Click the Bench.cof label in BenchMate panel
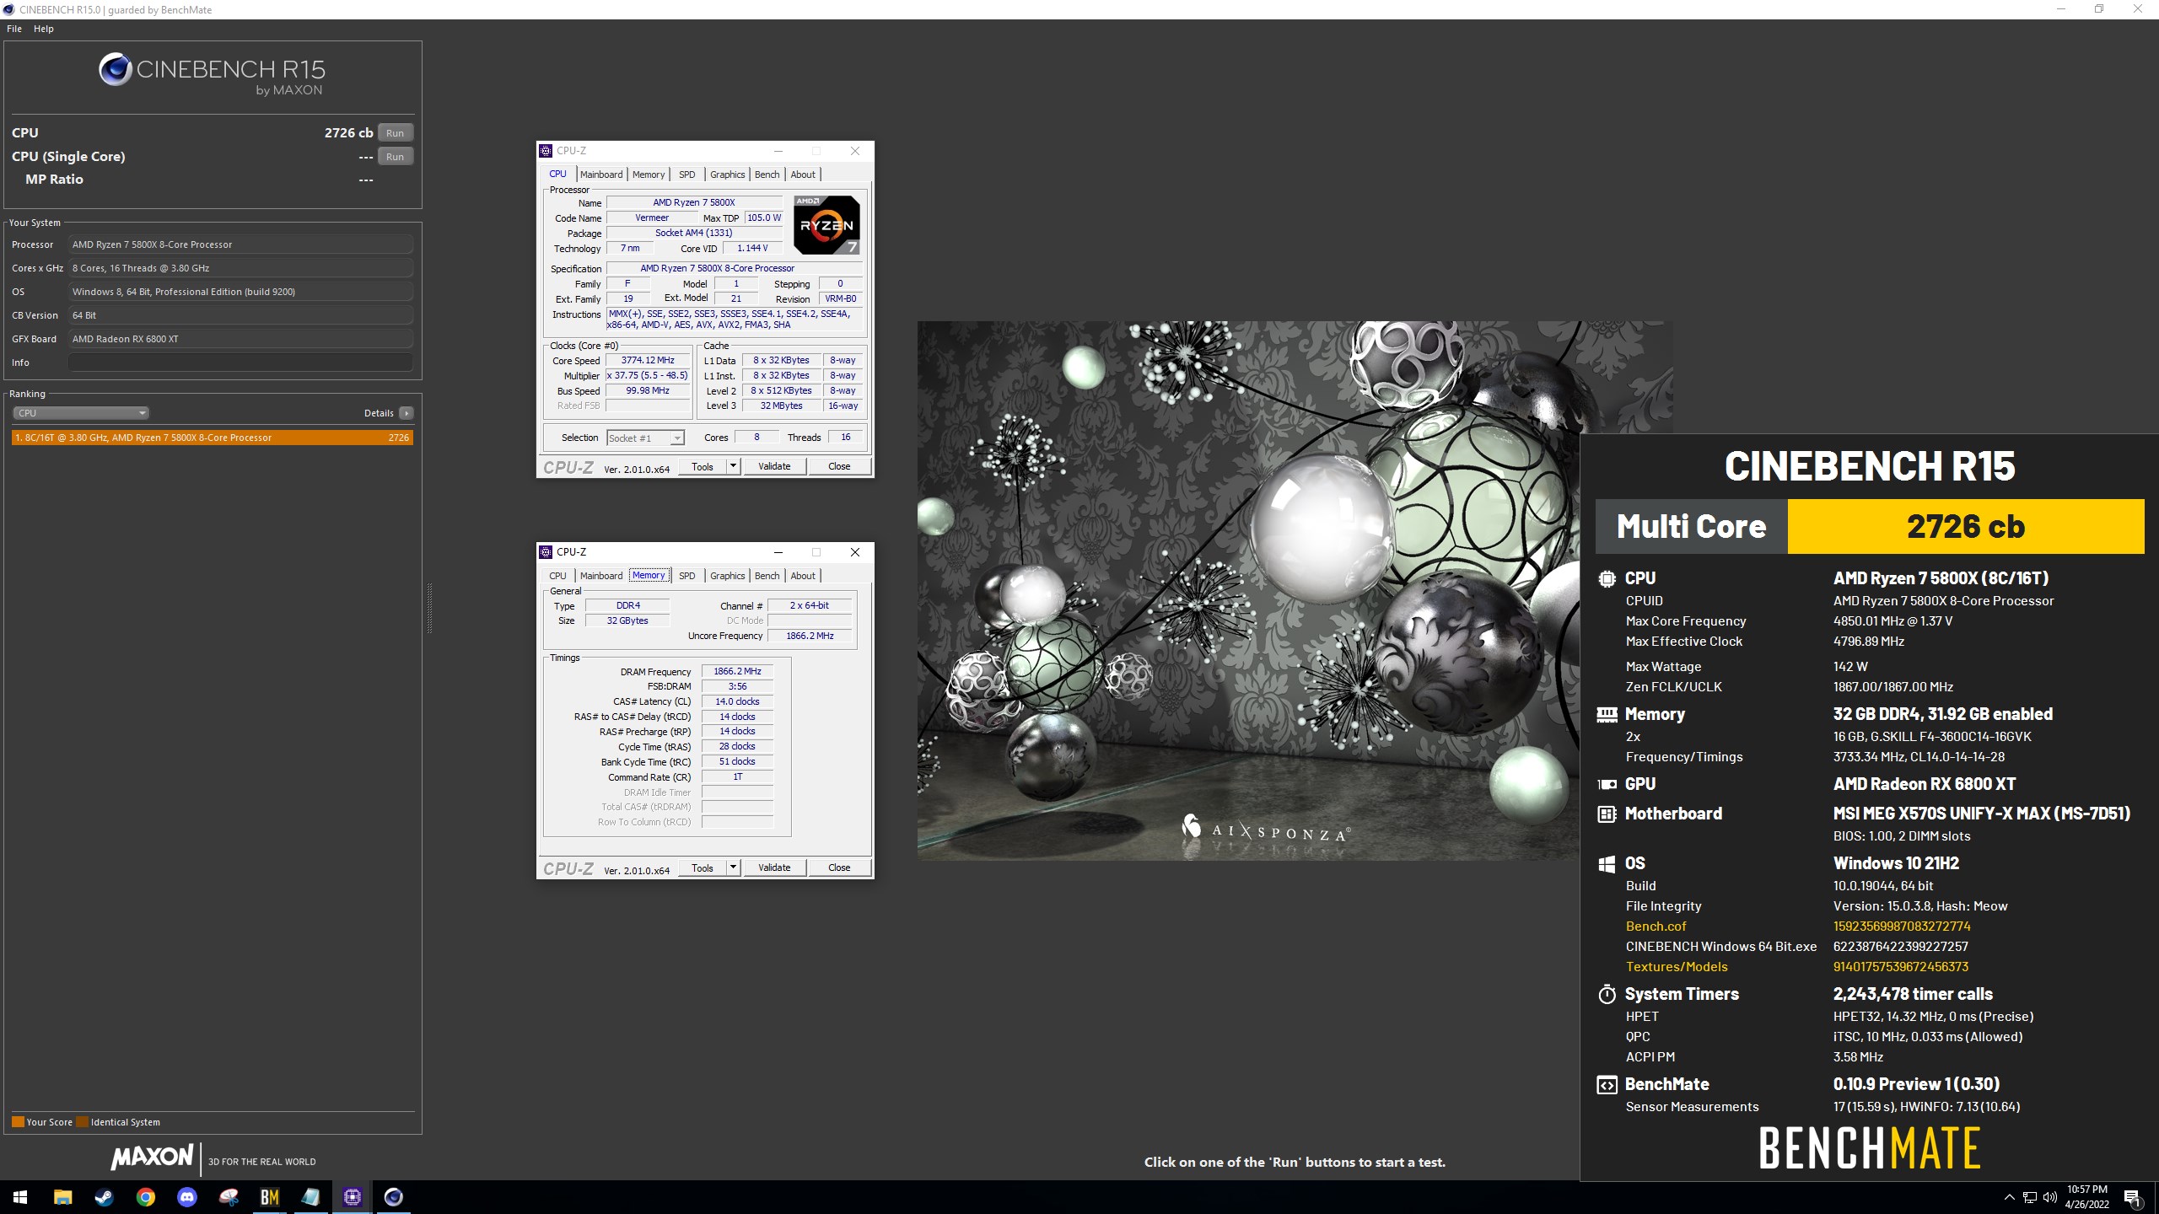Screen dimensions: 2159x1214 [x=1656, y=927]
